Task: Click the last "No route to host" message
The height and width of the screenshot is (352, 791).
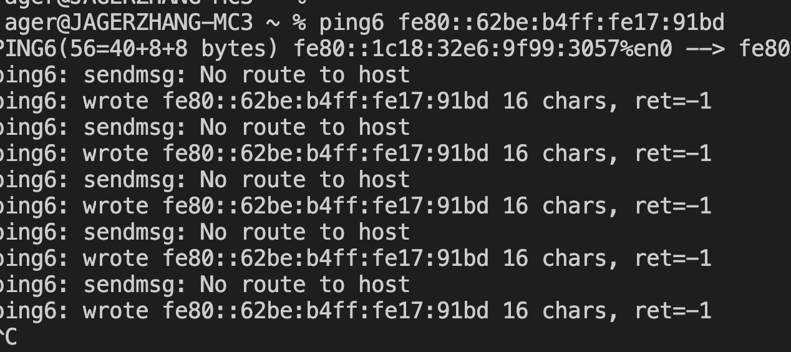Action: point(304,285)
